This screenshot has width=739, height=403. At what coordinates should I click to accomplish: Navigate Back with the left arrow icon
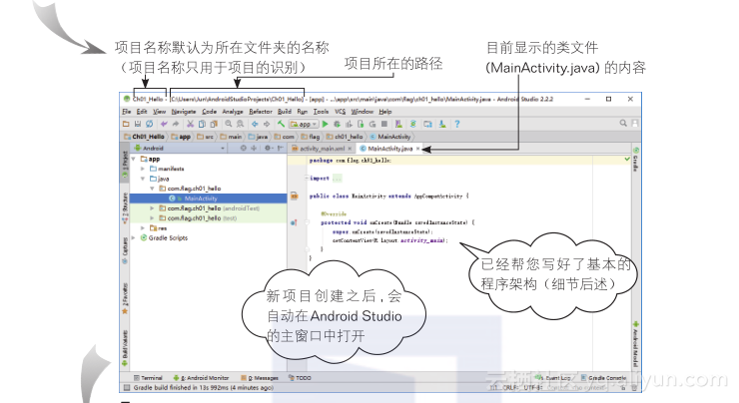pyautogui.click(x=255, y=124)
